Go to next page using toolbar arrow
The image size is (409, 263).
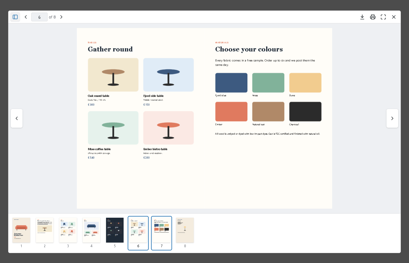click(61, 17)
